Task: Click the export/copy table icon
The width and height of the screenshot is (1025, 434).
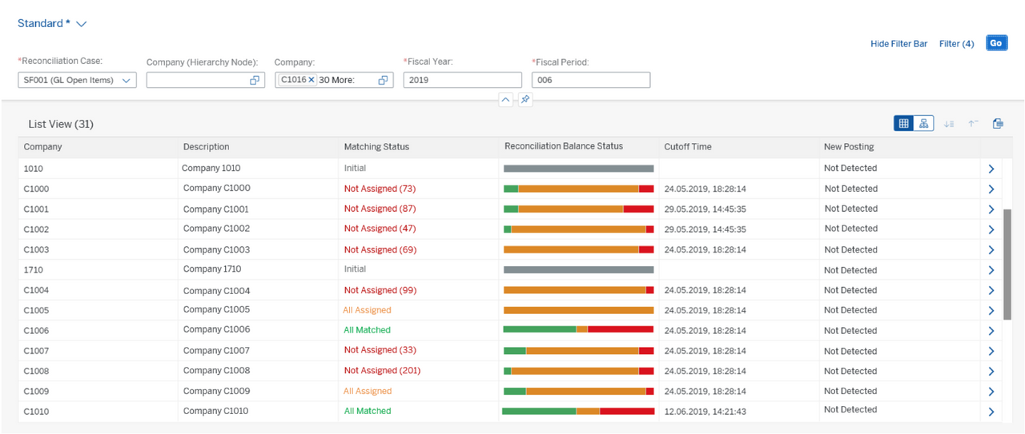Action: pos(998,124)
